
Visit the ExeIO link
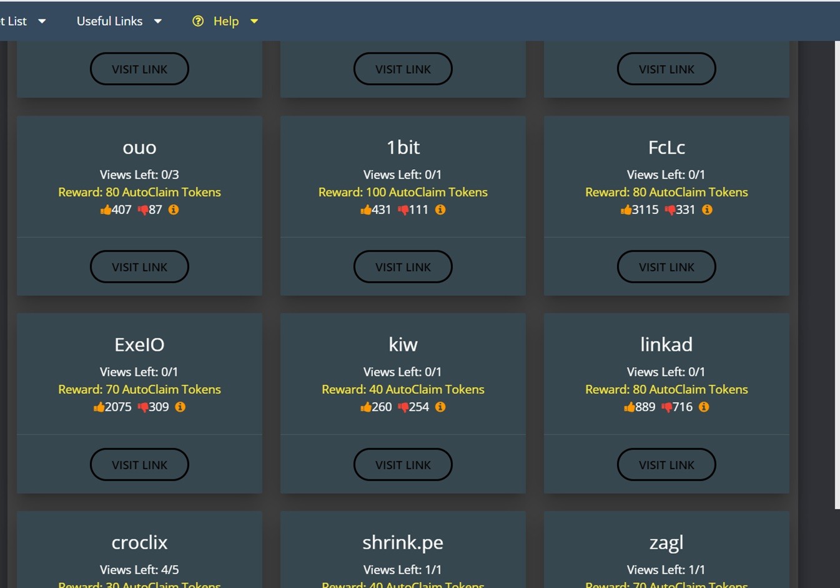pyautogui.click(x=139, y=464)
